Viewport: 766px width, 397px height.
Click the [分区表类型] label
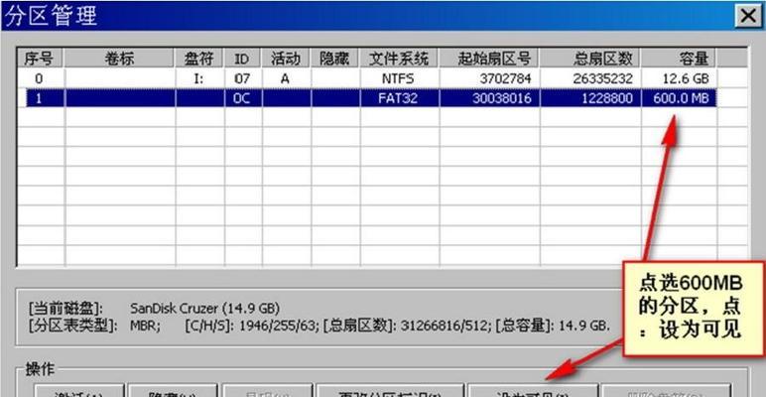click(x=72, y=326)
